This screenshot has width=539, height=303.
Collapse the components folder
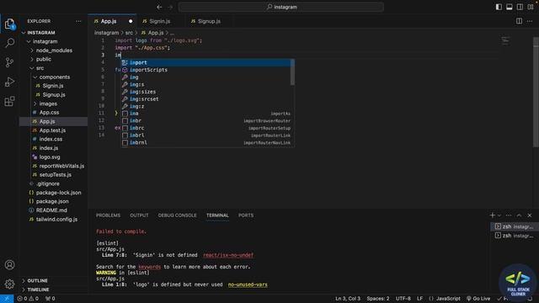(x=54, y=77)
